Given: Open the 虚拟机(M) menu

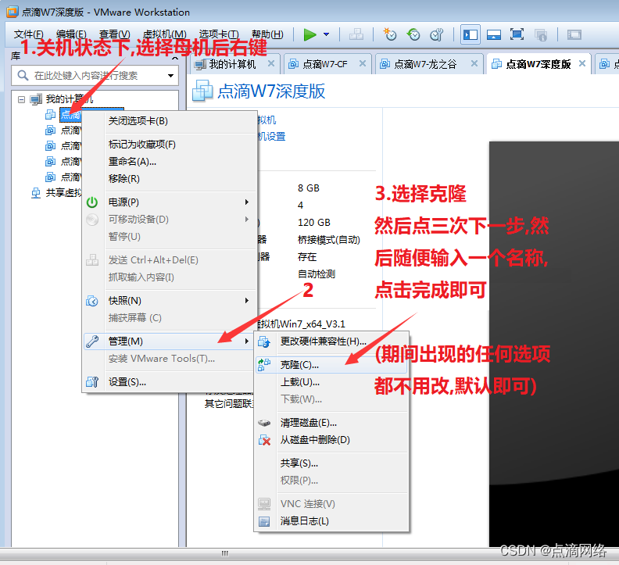Looking at the screenshot, I should click(x=165, y=34).
